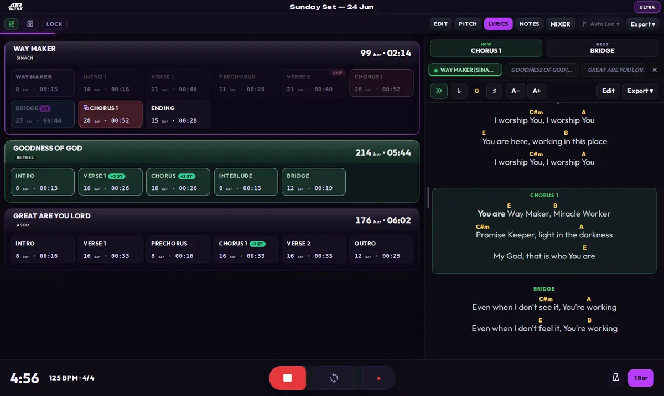Click the AIR Ultra logo
Viewport: 664px width, 396px height.
(x=15, y=7)
